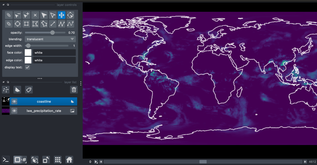
Task: Open the blending mode dropdown
Action: tap(50, 39)
